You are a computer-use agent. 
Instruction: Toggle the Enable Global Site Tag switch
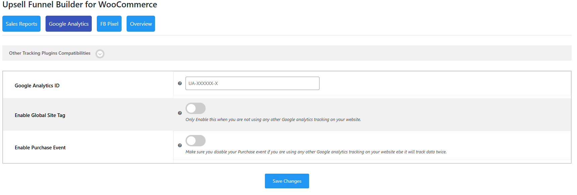pyautogui.click(x=196, y=108)
